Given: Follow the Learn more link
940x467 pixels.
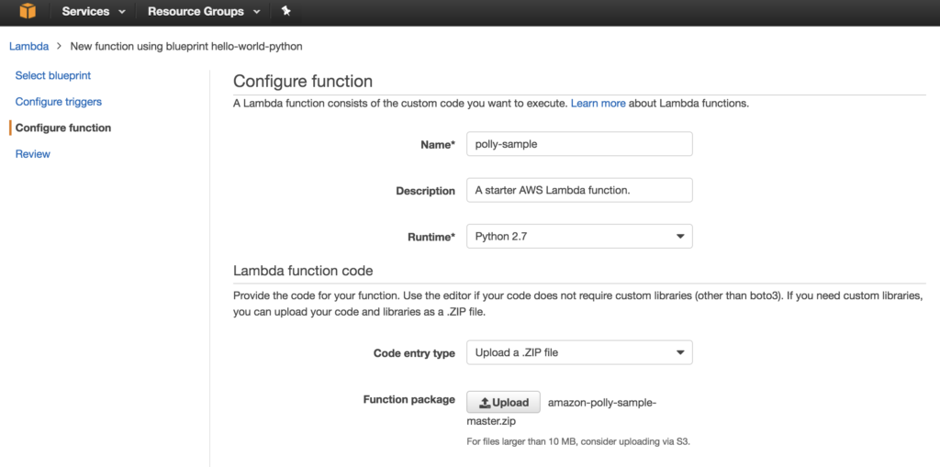Looking at the screenshot, I should coord(598,103).
